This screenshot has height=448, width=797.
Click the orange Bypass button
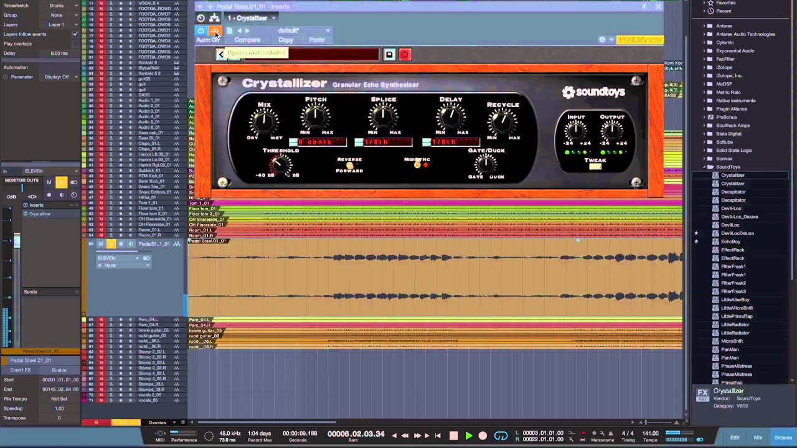point(214,30)
